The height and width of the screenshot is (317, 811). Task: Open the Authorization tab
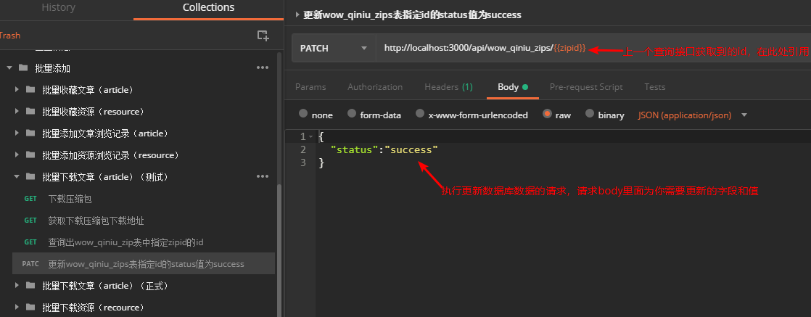(375, 87)
